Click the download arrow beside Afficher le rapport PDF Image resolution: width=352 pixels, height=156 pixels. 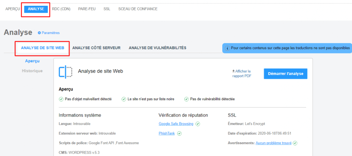[233, 71]
